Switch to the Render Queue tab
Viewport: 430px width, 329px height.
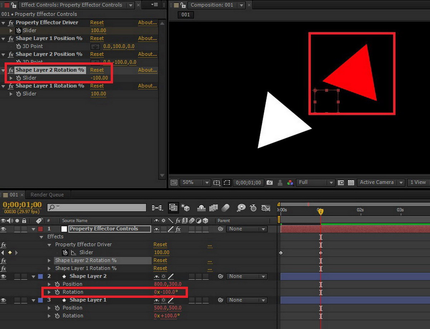(x=47, y=195)
